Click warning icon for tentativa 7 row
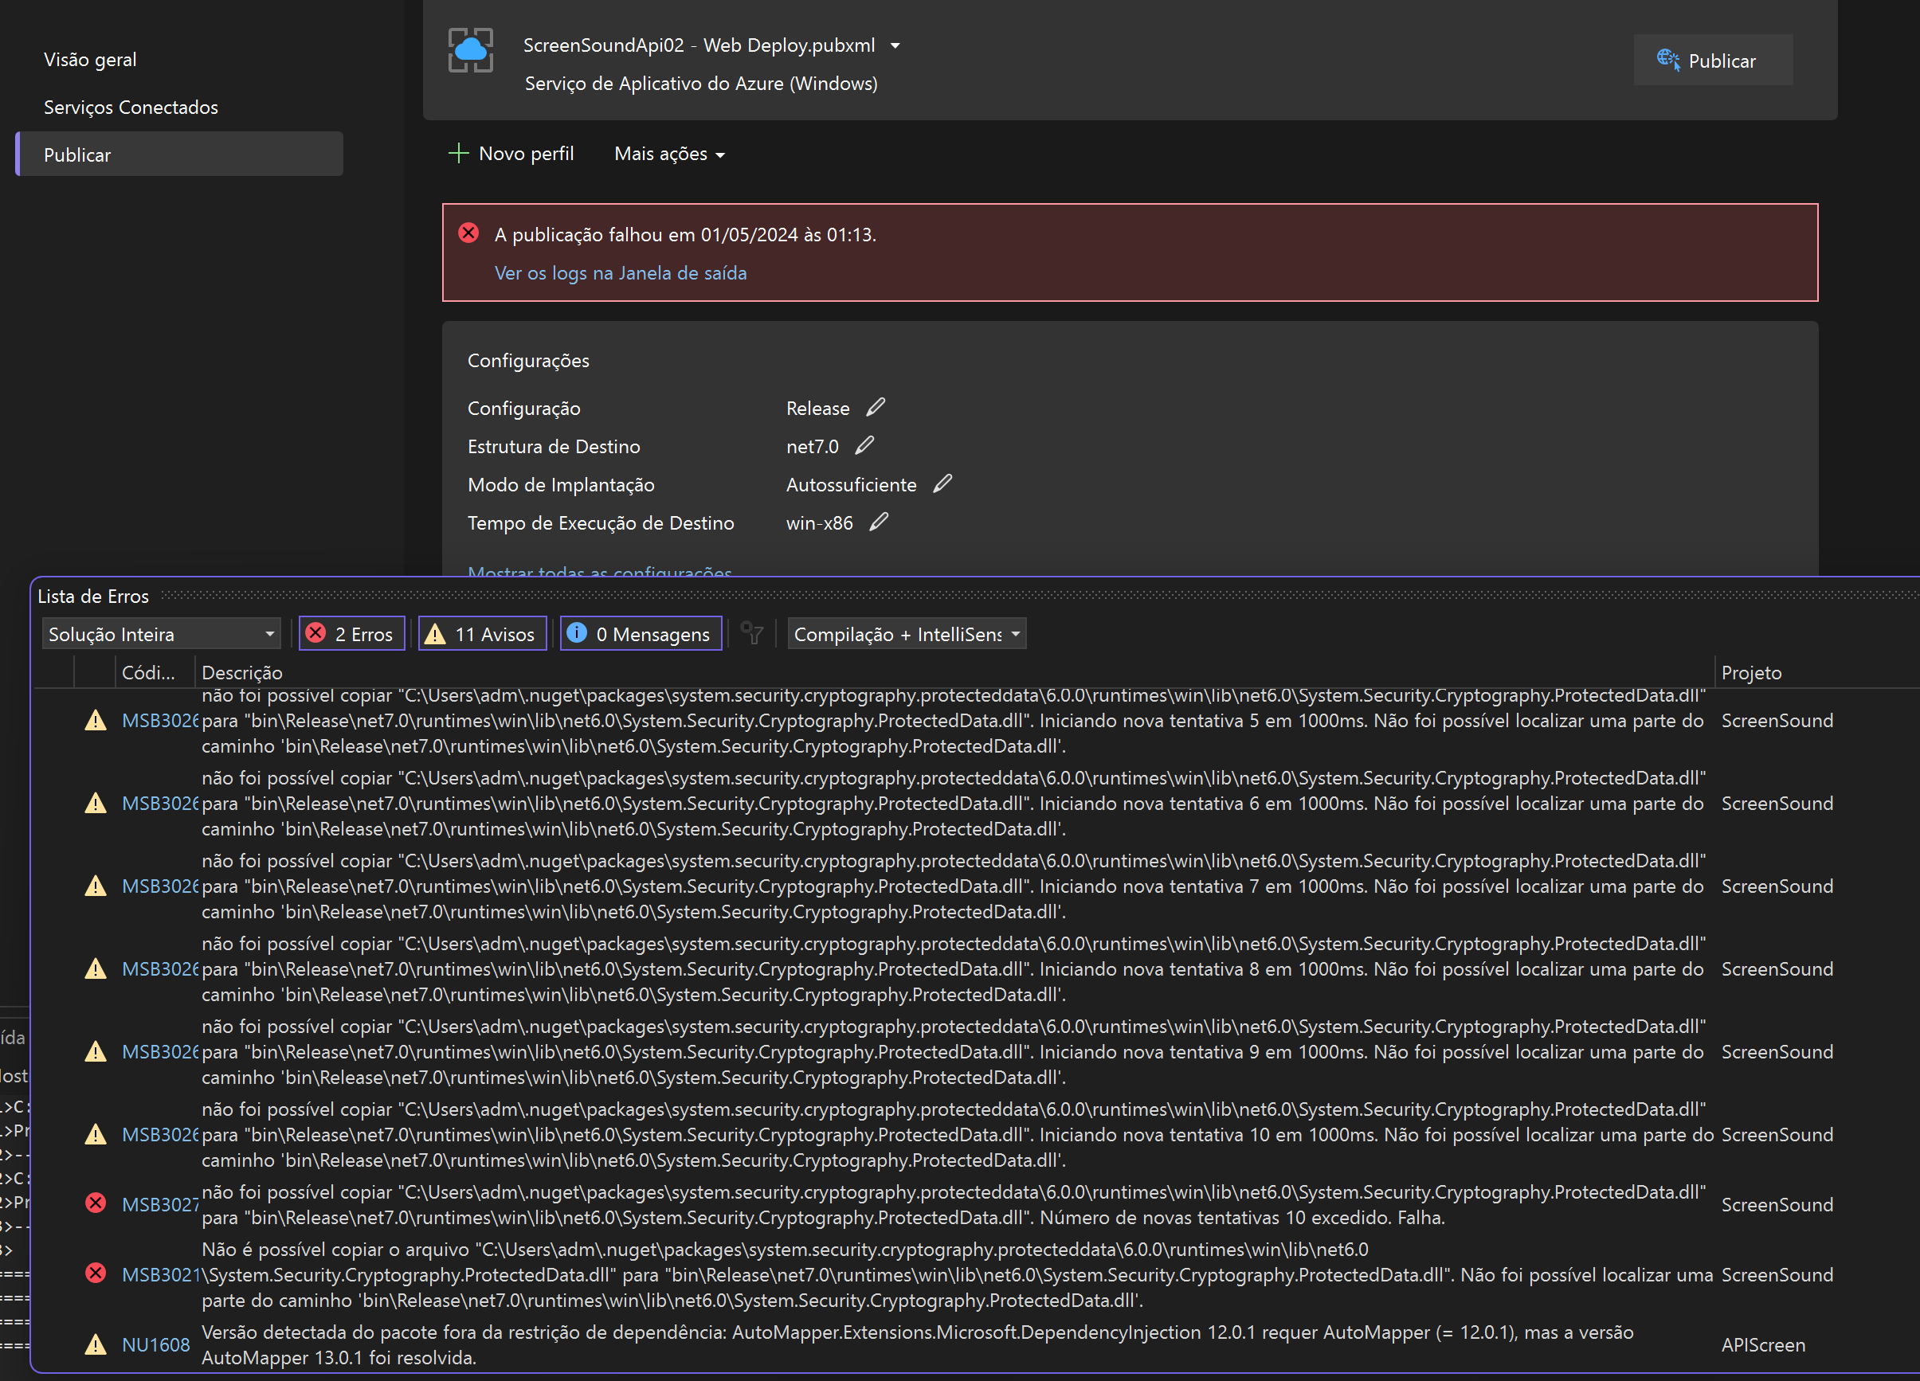1920x1381 pixels. pyautogui.click(x=96, y=886)
